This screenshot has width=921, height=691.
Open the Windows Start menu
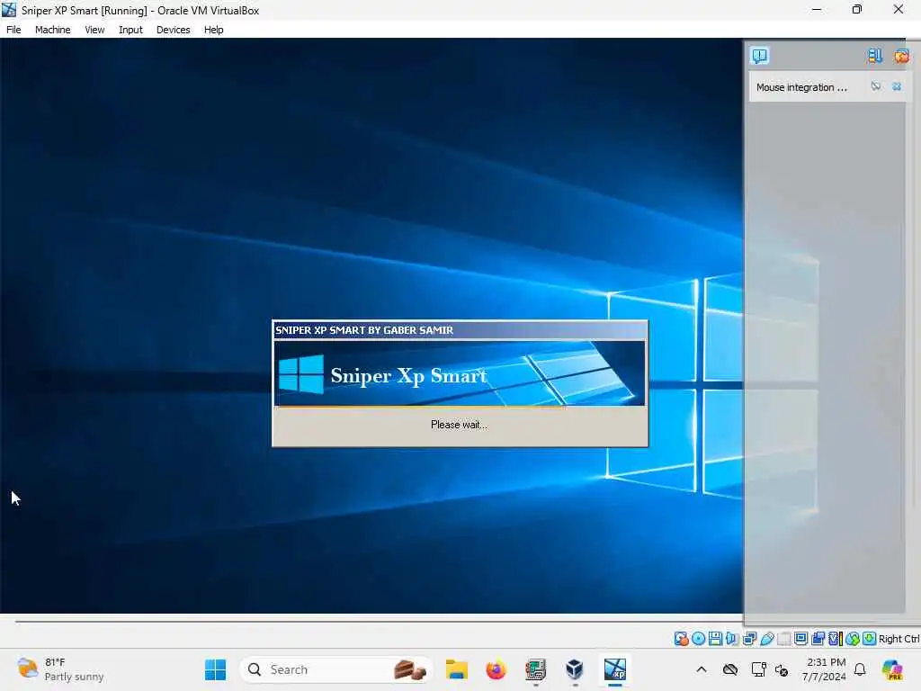pyautogui.click(x=215, y=669)
